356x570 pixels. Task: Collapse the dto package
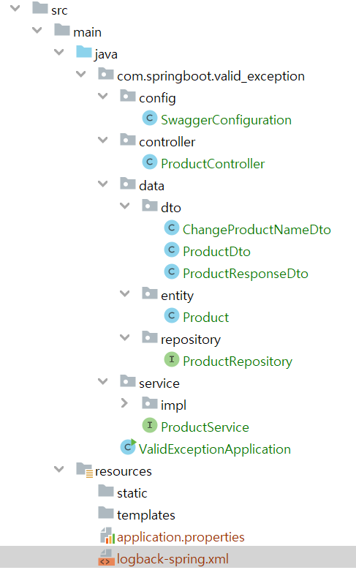click(124, 206)
